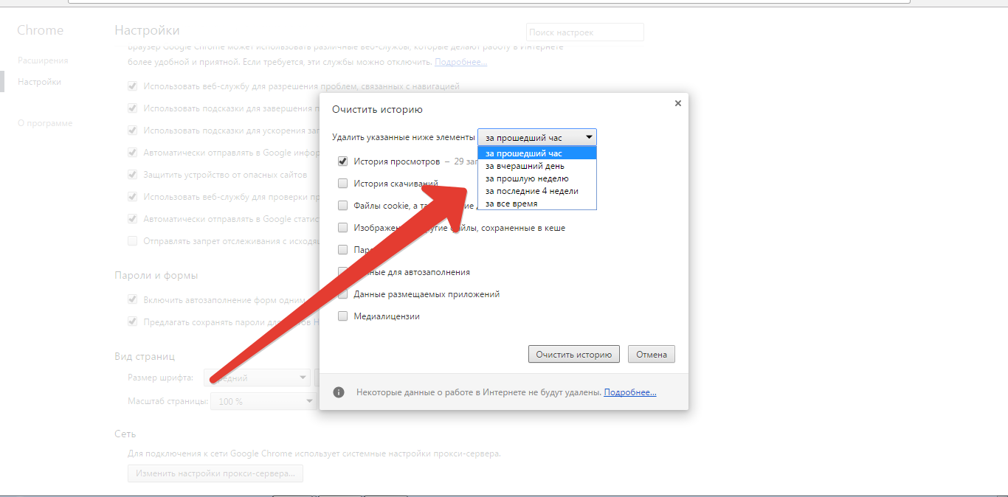Select за все время in dropdown
Viewport: 1008px width, 497px height.
pyautogui.click(x=511, y=204)
